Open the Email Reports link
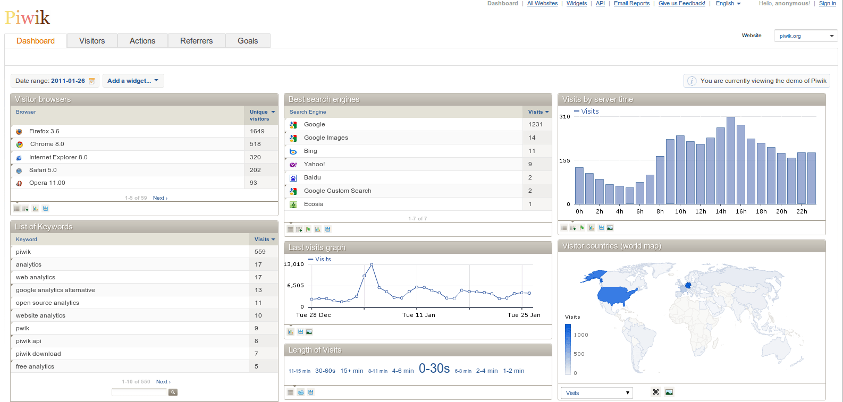 pyautogui.click(x=631, y=4)
